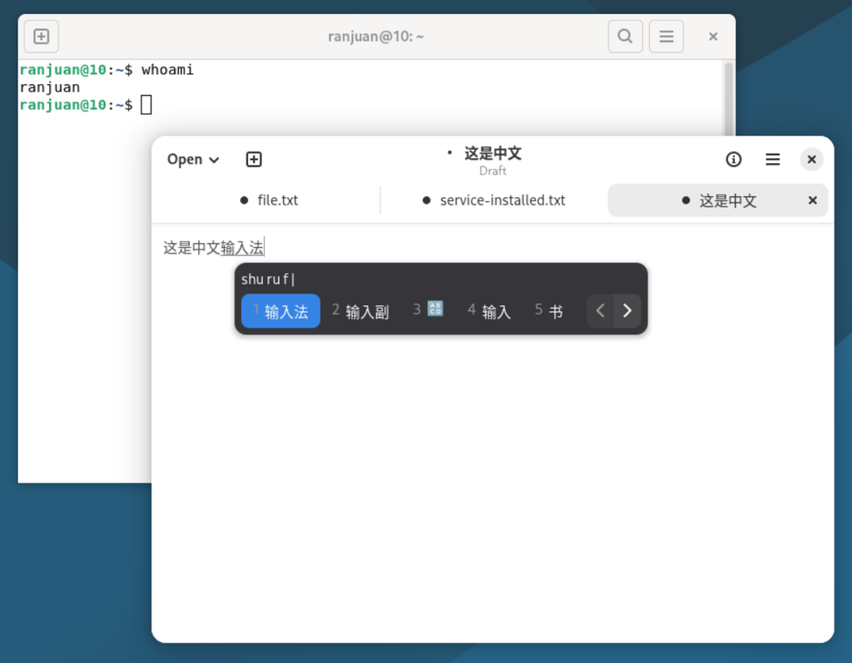
Task: Expand the Open dropdown
Action: 193,159
